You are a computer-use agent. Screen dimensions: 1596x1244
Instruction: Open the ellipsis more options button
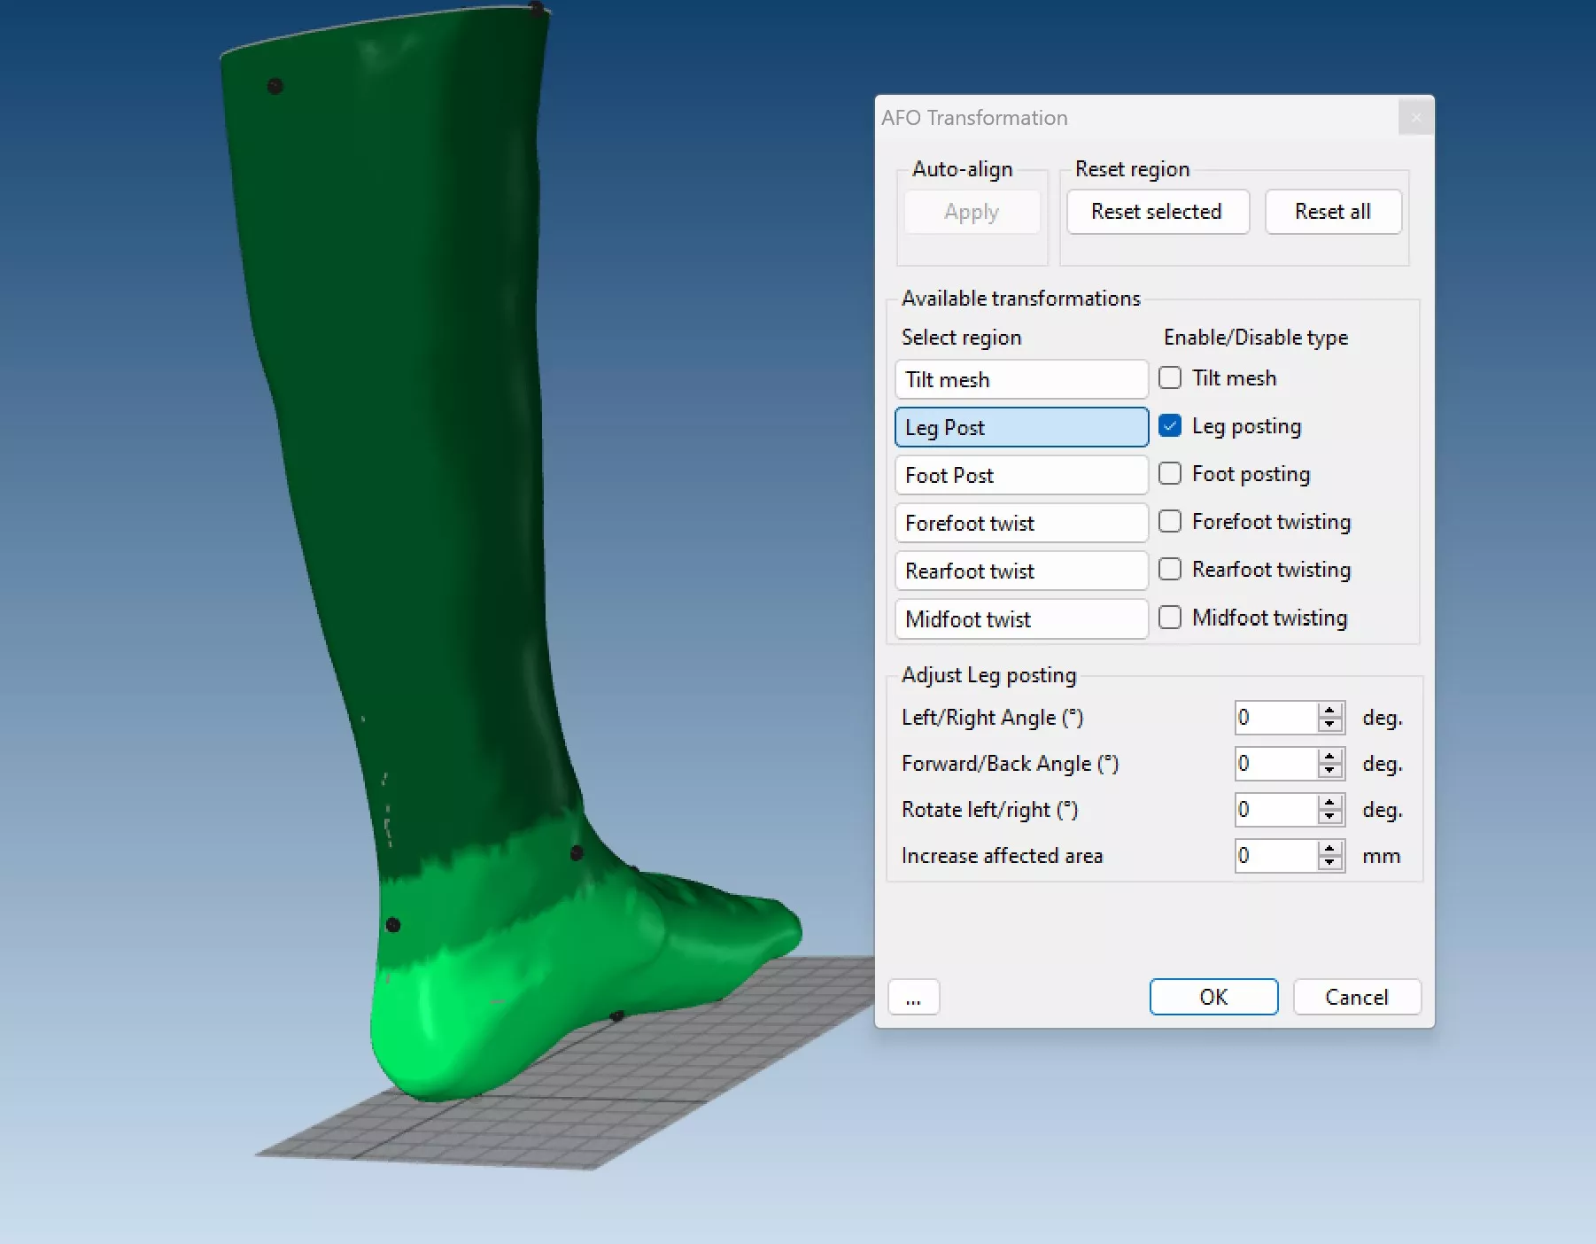tap(913, 998)
